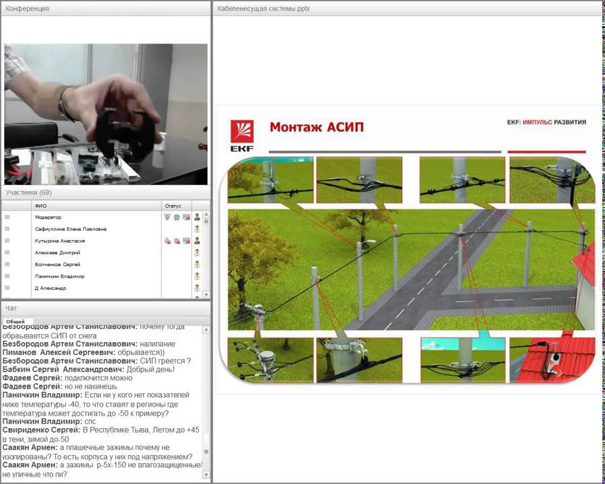Click the user role avatar for Модератор
Image resolution: width=605 pixels, height=484 pixels.
(x=197, y=217)
